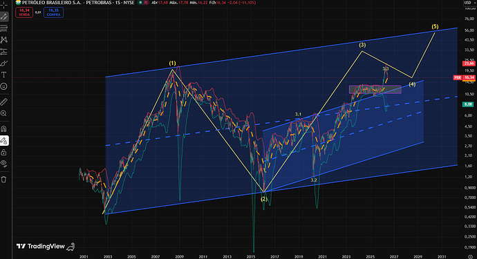Click the (4) wave label
Screen dimensions: 477x259
(x=412, y=84)
